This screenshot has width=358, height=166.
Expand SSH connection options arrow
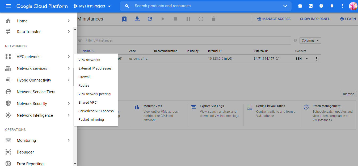307,59
